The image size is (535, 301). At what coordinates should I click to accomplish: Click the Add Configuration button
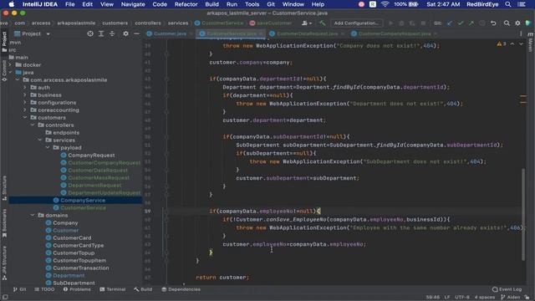[356, 23]
